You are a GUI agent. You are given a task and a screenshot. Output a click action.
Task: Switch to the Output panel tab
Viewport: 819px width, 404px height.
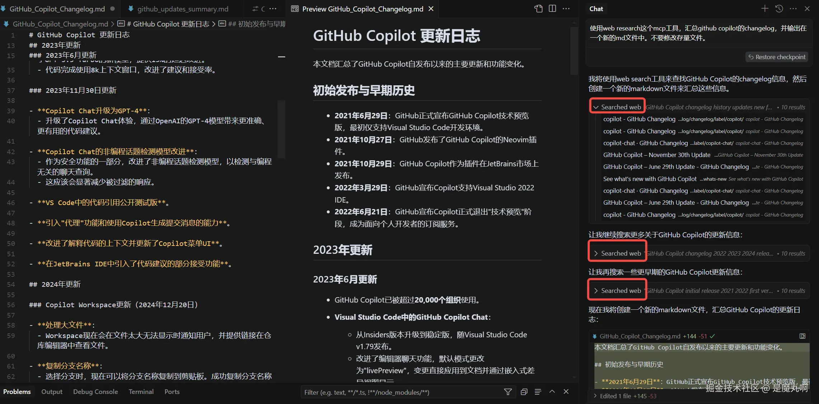52,392
